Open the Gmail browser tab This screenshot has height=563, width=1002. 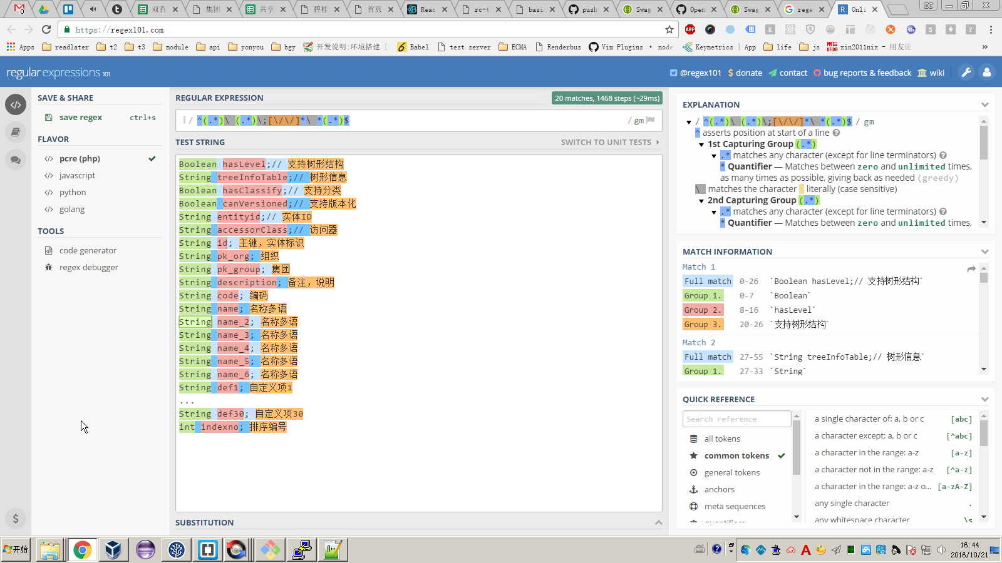(19, 9)
